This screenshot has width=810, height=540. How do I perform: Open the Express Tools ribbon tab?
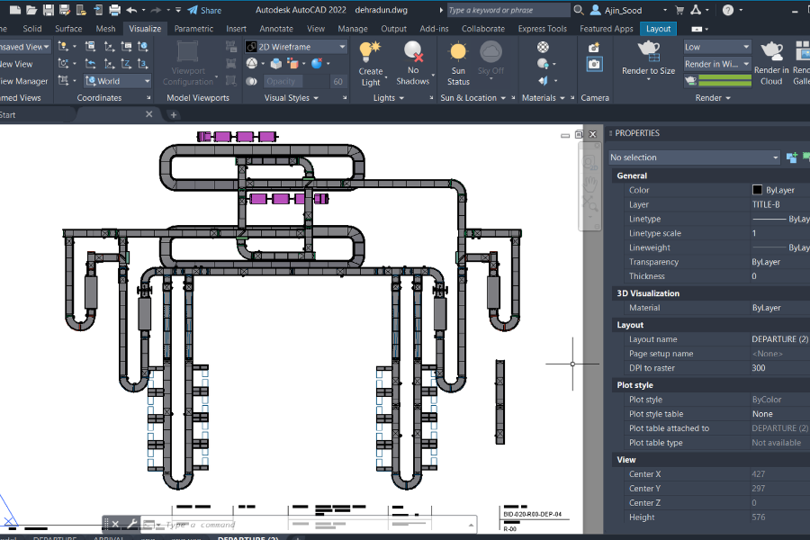pyautogui.click(x=543, y=29)
